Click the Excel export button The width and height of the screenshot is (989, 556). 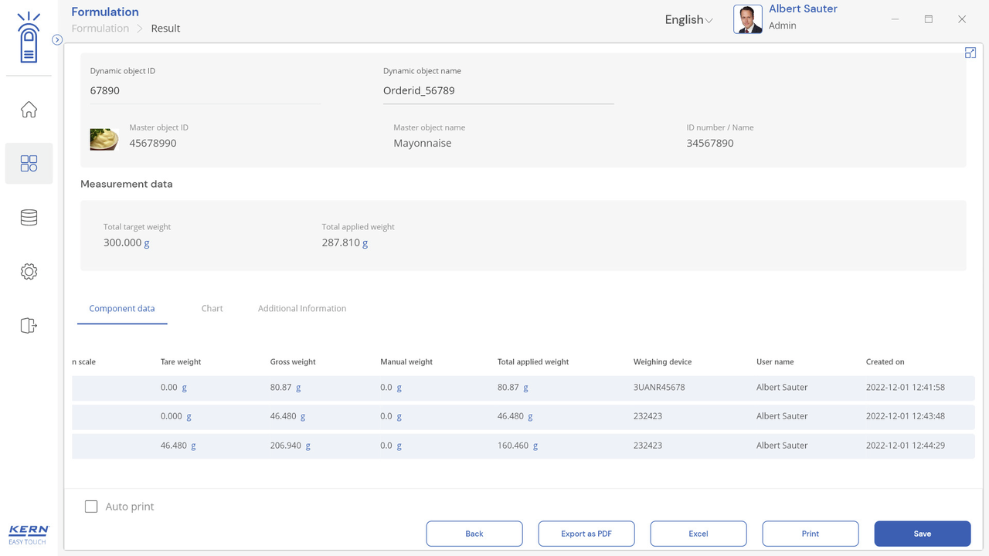[698, 534]
